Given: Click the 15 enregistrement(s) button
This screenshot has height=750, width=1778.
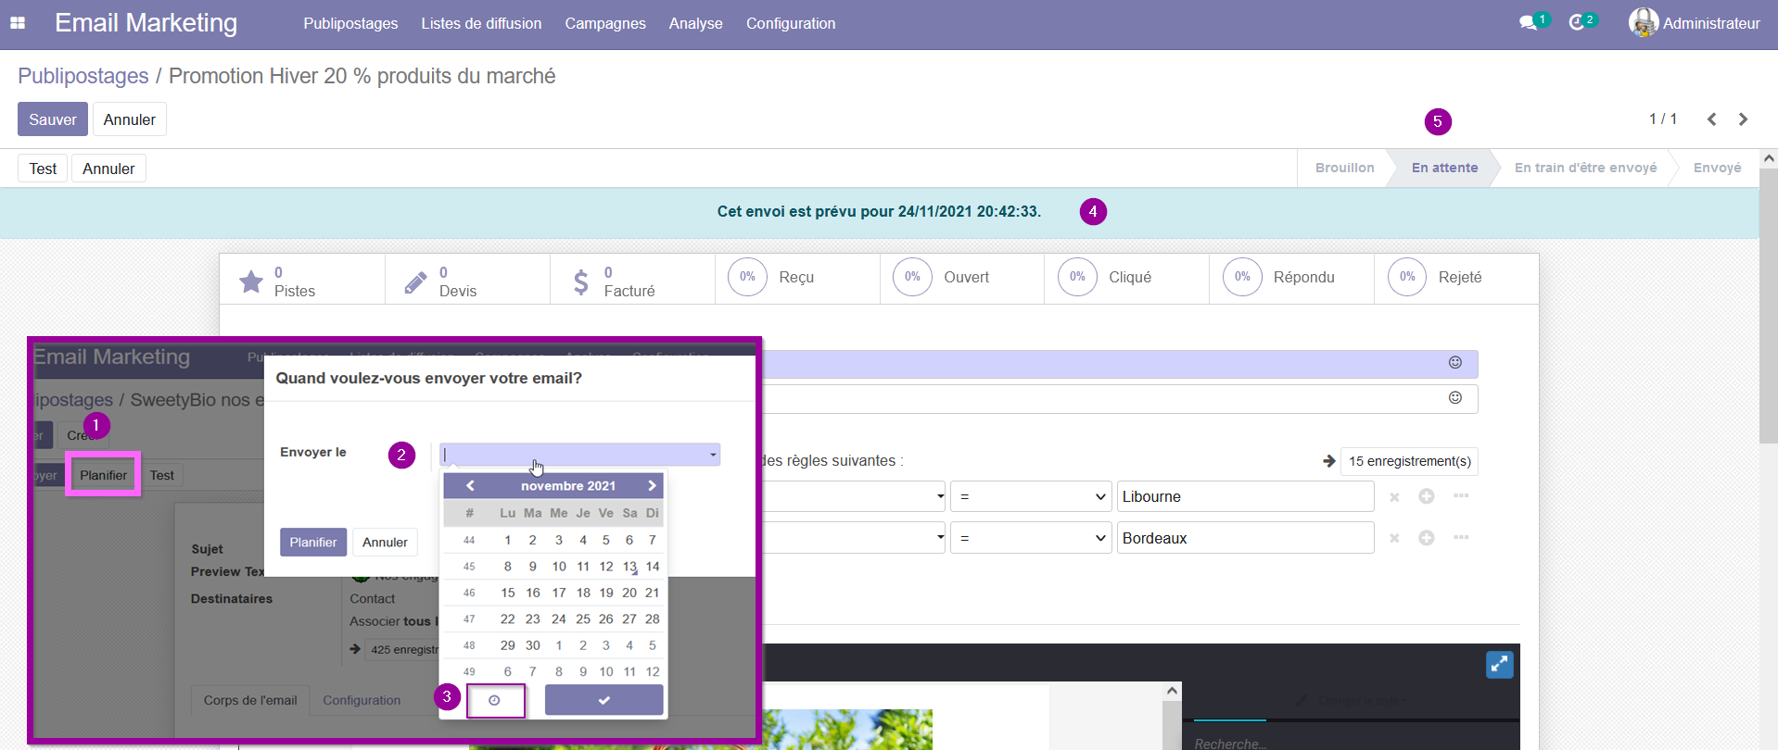Looking at the screenshot, I should pos(1409,461).
